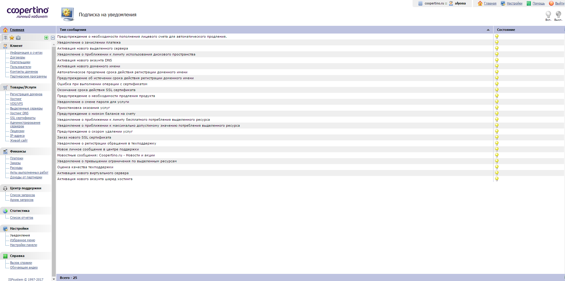This screenshot has width=565, height=281.
Task: Open the 'Партнерские программы' link
Action: click(x=28, y=76)
